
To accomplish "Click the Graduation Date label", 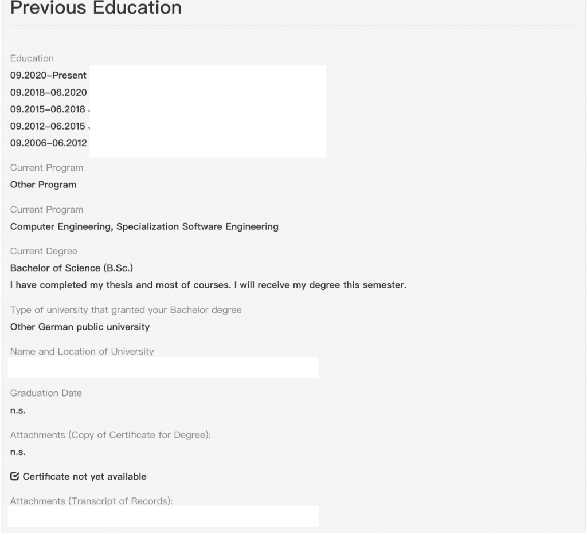I will tap(46, 393).
